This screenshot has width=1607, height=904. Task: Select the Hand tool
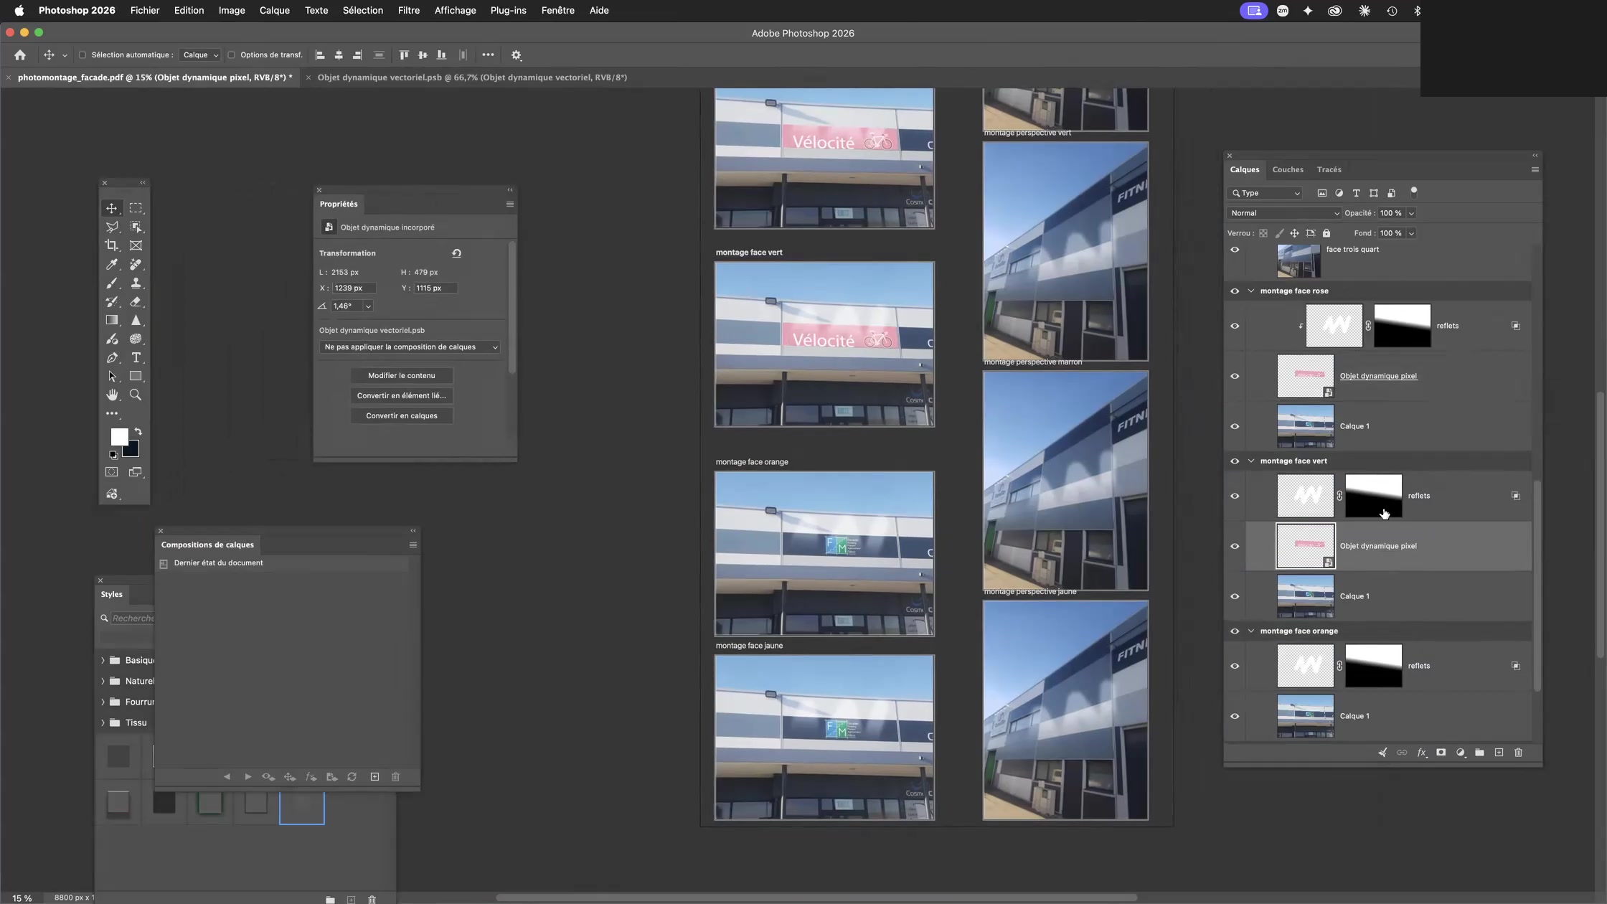pyautogui.click(x=112, y=395)
